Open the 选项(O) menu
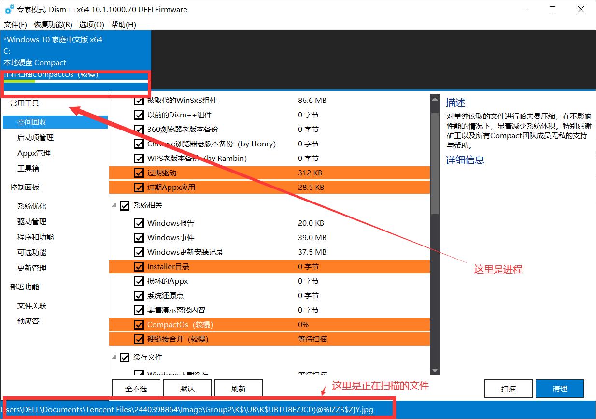Screen dimensions: 596x419 pos(91,24)
